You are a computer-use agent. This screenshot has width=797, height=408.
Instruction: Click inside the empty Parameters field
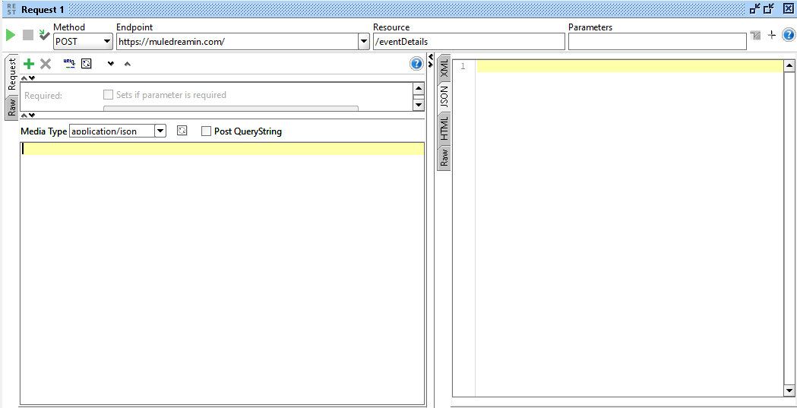656,42
